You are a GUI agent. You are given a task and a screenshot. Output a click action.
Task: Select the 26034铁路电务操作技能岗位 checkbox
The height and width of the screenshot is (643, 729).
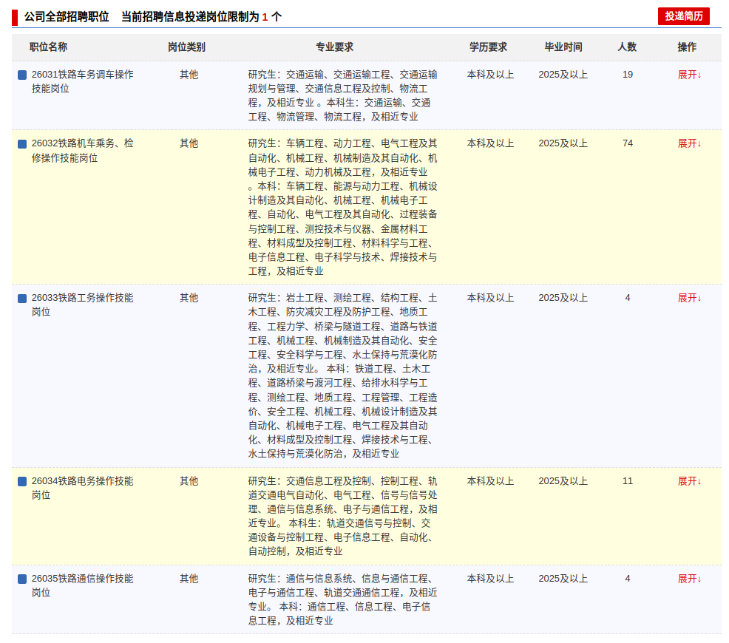pyautogui.click(x=22, y=481)
